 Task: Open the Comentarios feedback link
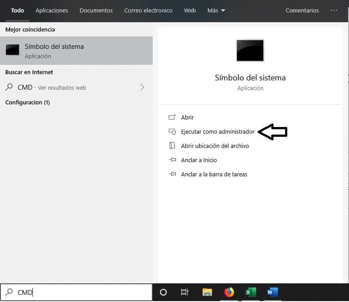[x=302, y=11]
